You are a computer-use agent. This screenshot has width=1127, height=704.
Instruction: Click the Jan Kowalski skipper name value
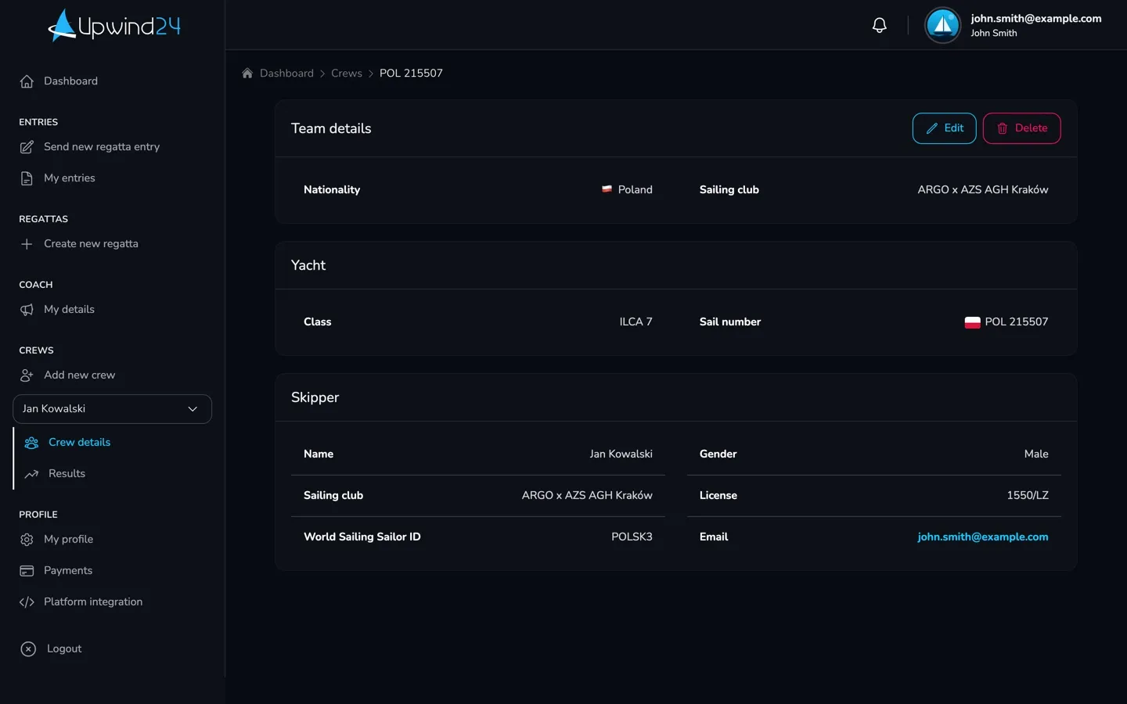(x=621, y=454)
